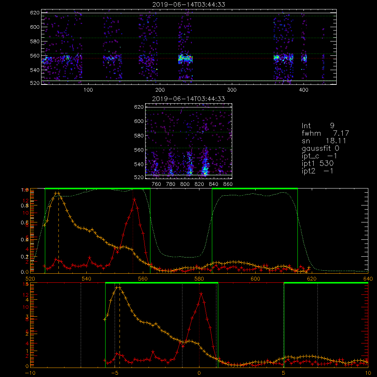This screenshot has height=377, width=377.
Task: Click x-axis label 400 on top spectrogram
Action: (x=303, y=90)
